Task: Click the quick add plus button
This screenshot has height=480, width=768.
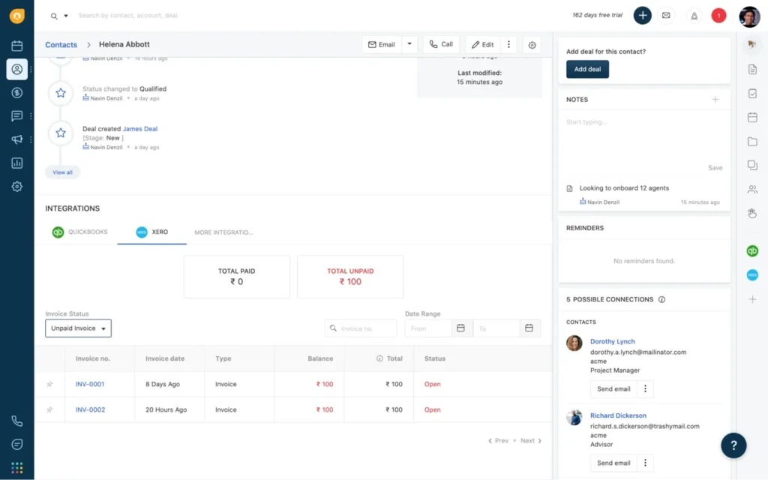Action: coord(642,15)
